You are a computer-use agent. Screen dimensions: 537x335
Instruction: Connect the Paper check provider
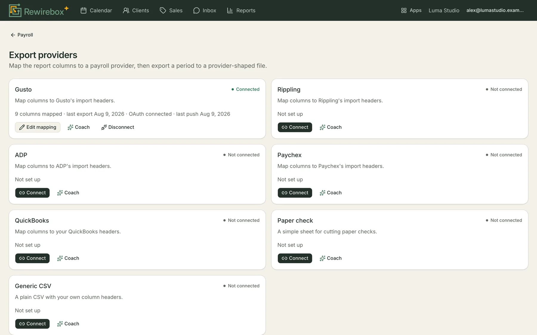click(x=295, y=258)
